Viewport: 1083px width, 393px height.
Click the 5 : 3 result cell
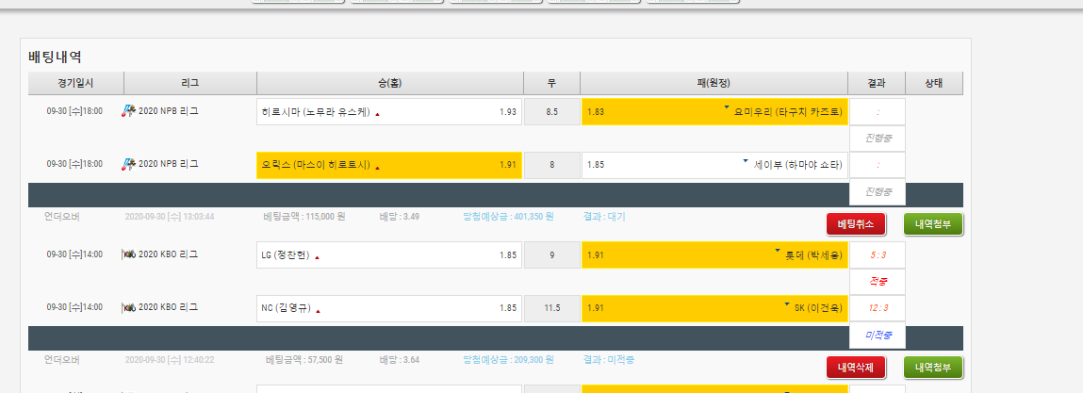877,255
